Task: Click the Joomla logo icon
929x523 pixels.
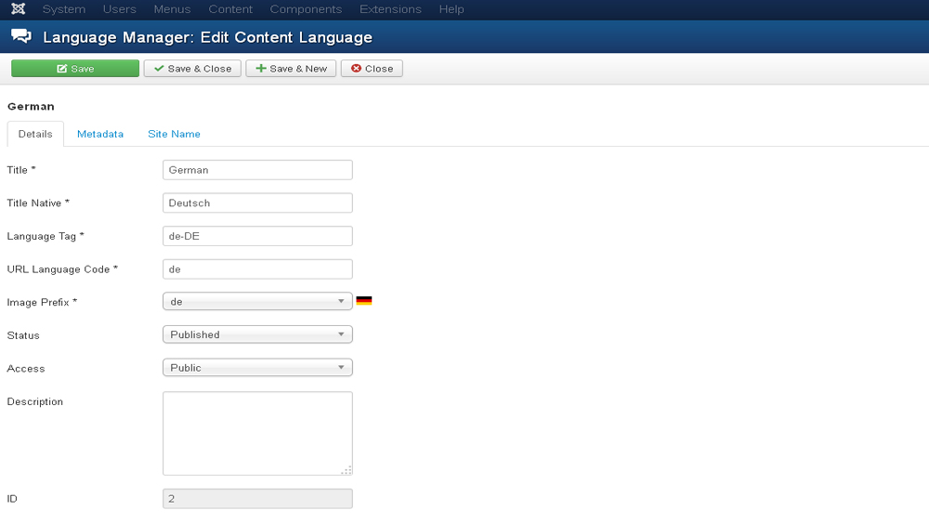Action: click(19, 9)
